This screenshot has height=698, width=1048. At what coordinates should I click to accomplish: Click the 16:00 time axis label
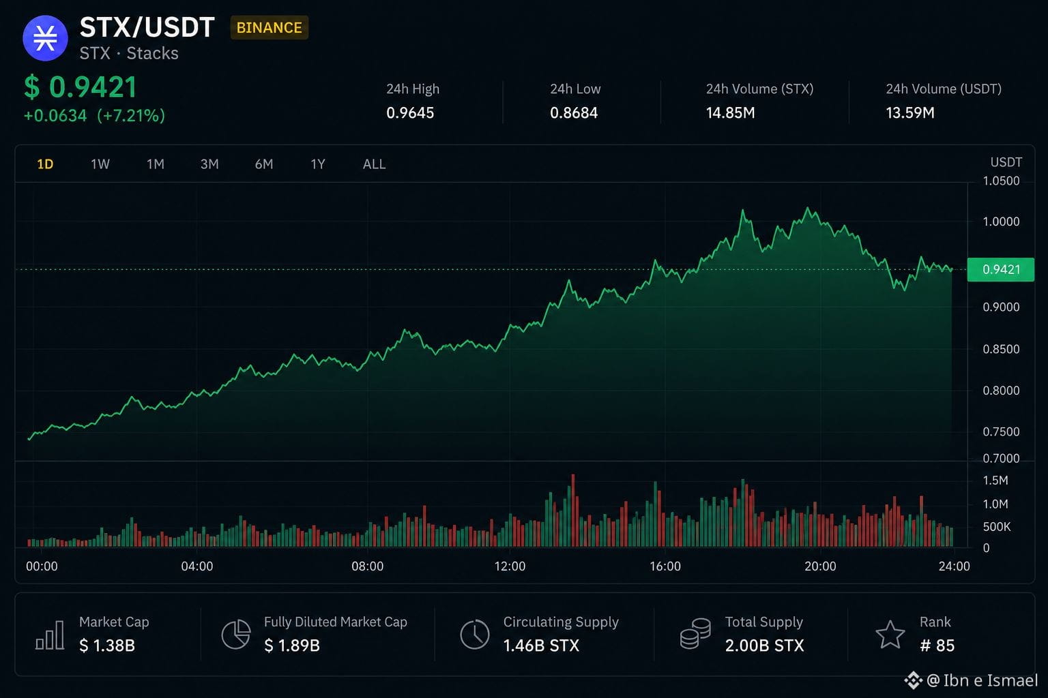point(665,566)
